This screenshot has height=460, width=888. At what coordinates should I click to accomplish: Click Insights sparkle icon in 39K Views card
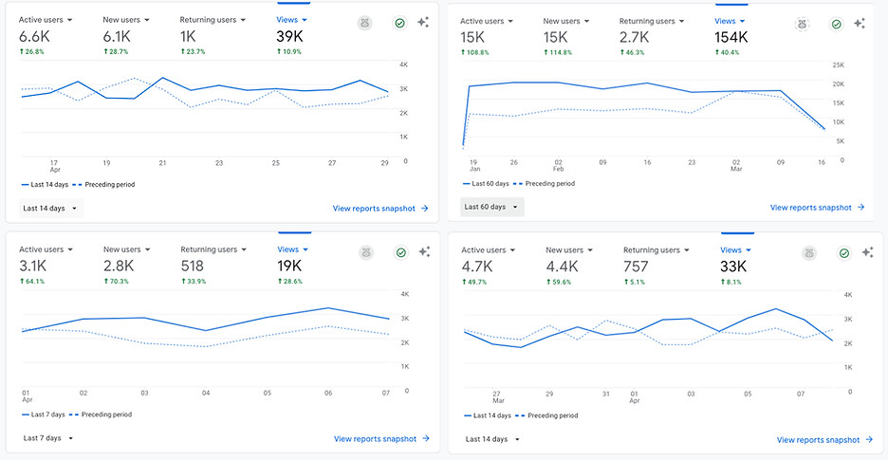pyautogui.click(x=423, y=23)
